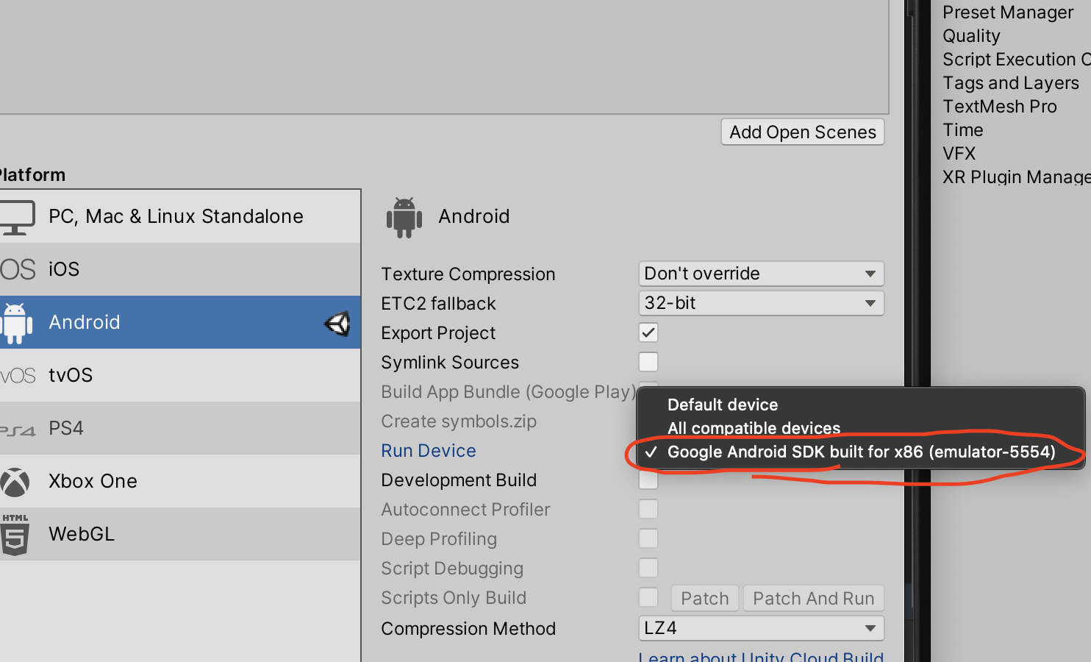Click the PC, Mac & Linux monitor icon
1091x662 pixels.
17,217
